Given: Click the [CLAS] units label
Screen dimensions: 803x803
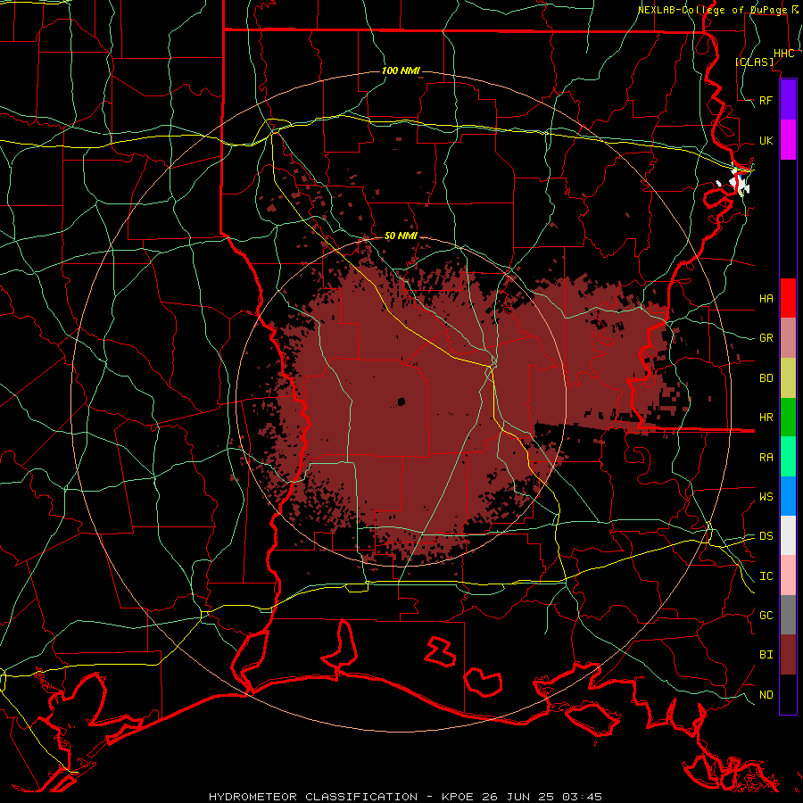Looking at the screenshot, I should point(754,62).
